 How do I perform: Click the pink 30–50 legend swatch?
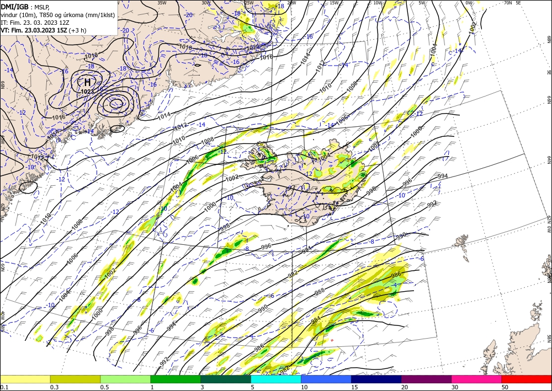477,379
